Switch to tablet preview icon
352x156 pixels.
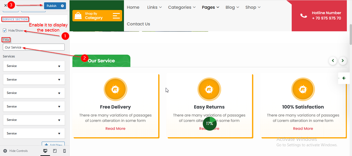click(55, 151)
